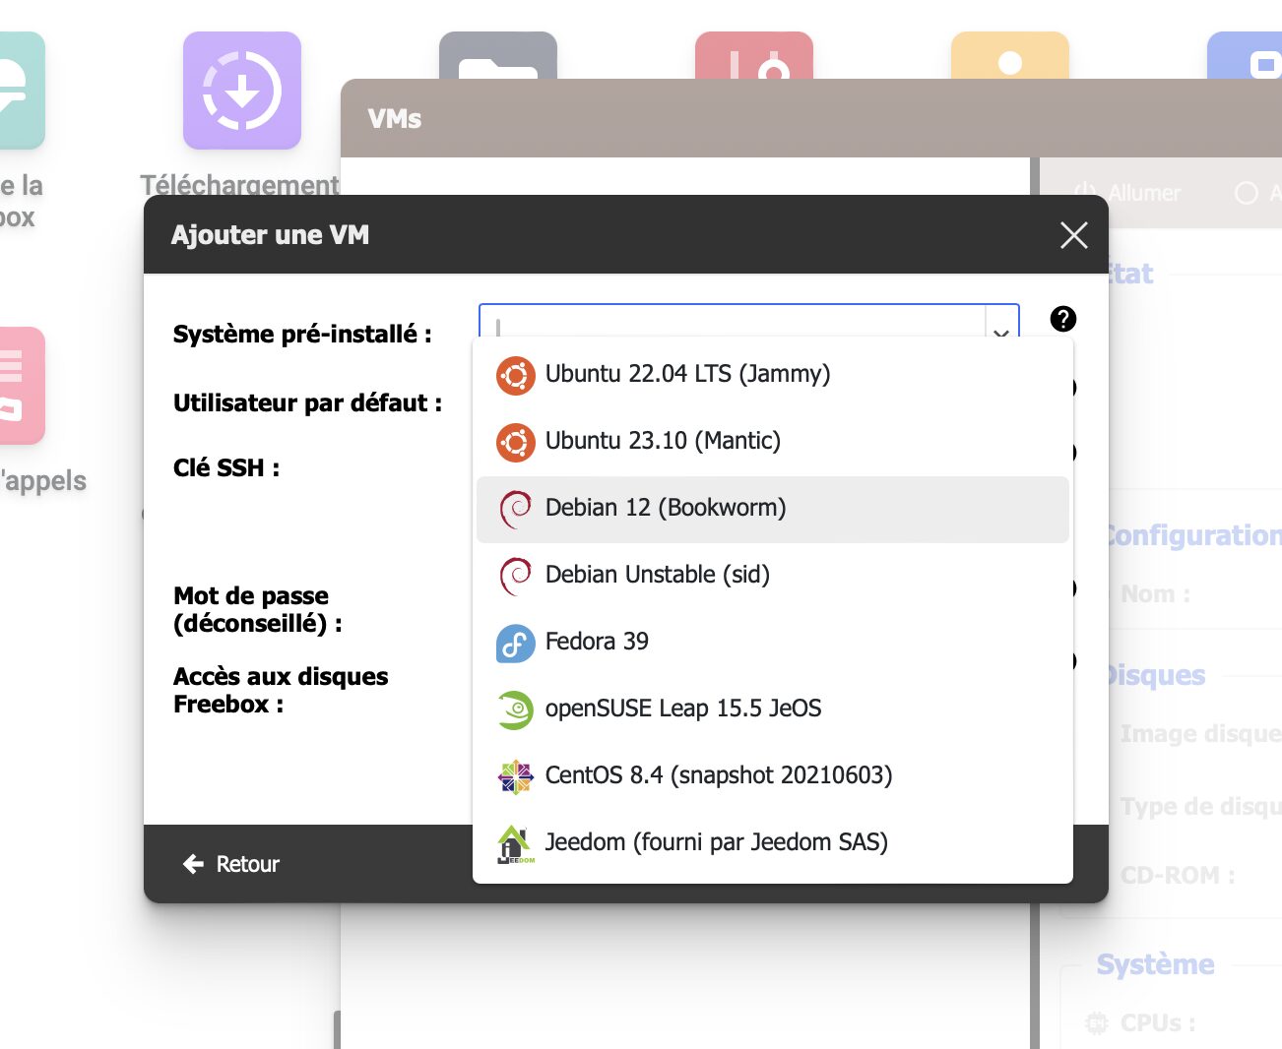Image resolution: width=1282 pixels, height=1049 pixels.
Task: Close the Ajouter une VM dialog
Action: pos(1073,234)
